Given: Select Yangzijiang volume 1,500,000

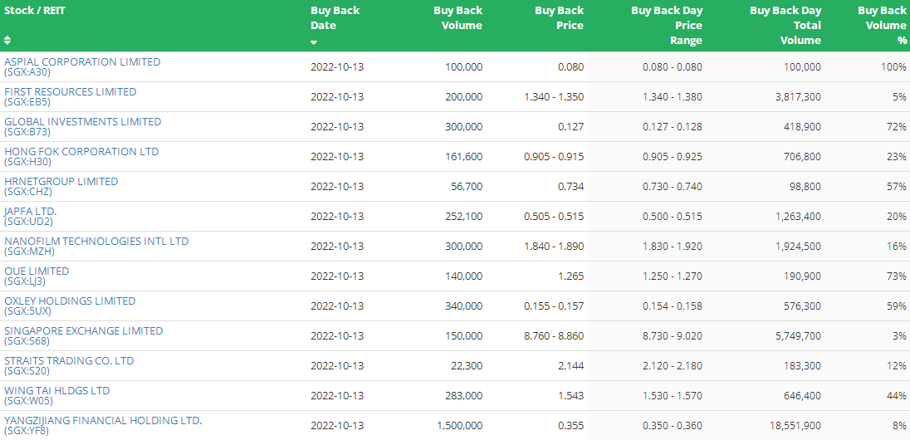Looking at the screenshot, I should (x=460, y=426).
